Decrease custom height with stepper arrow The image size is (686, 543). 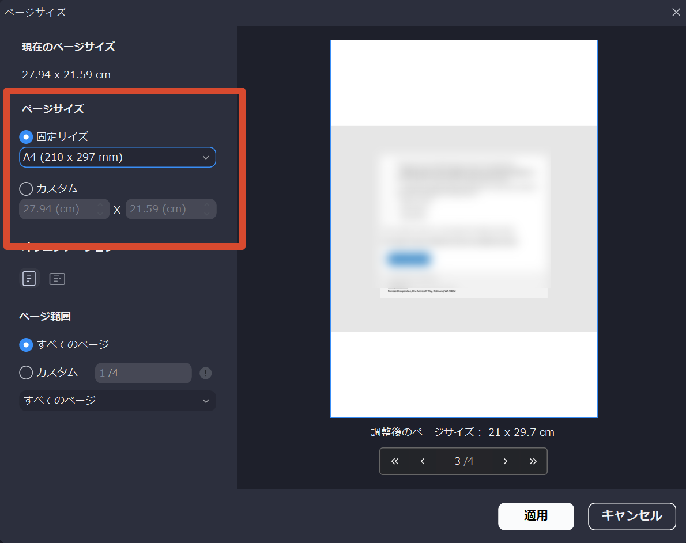[x=207, y=214]
